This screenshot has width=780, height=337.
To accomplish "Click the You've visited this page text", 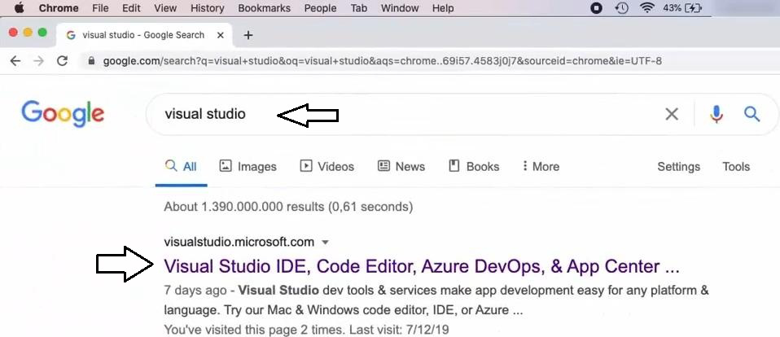I will click(x=306, y=330).
